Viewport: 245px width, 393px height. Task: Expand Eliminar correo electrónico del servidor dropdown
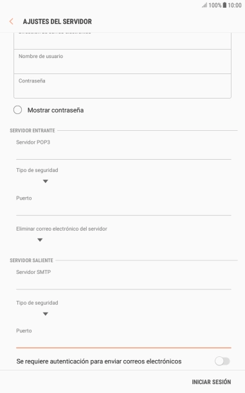pyautogui.click(x=40, y=240)
